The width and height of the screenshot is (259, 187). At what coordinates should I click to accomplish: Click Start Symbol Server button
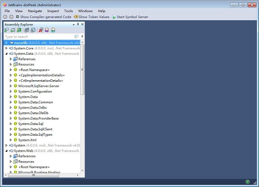(130, 17)
